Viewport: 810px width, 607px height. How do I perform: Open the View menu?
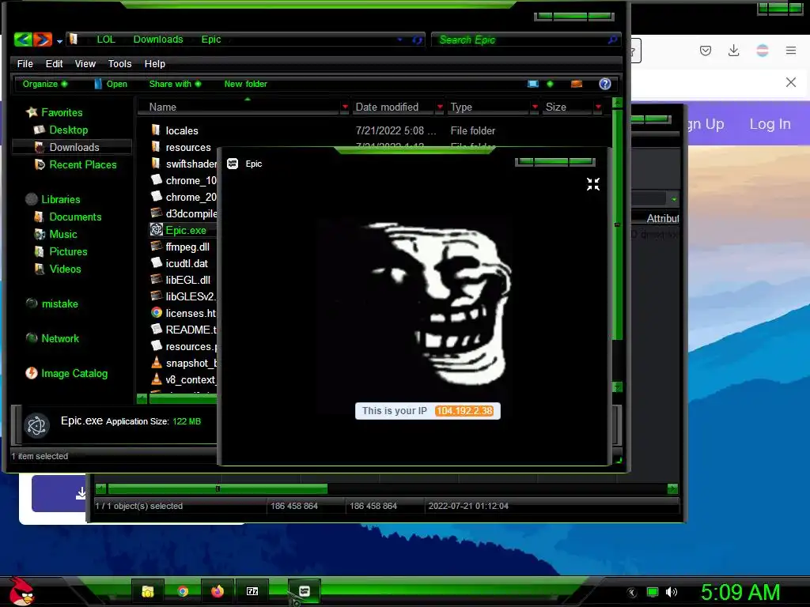[85, 63]
